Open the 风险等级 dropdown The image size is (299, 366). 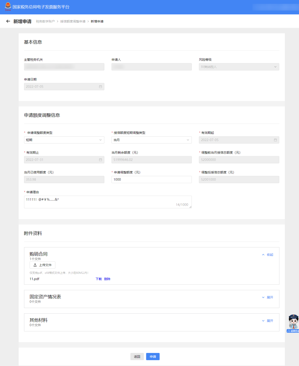tap(239, 67)
